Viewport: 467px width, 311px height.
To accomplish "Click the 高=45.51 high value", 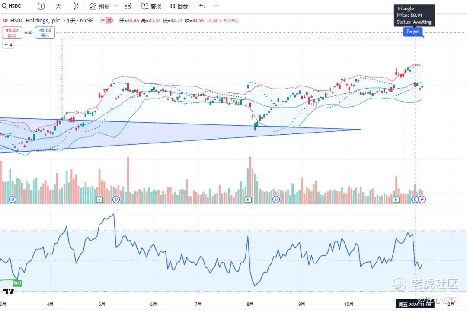I will pos(151,21).
